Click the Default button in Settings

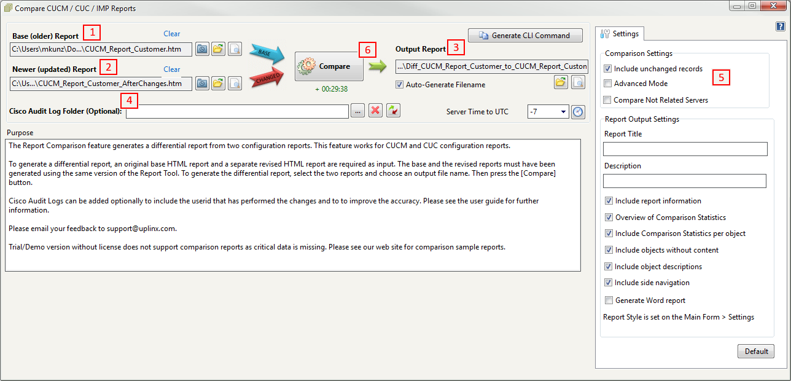[756, 352]
